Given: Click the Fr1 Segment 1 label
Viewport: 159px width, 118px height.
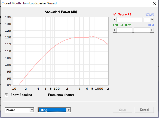Looking at the screenshot, I should [x=122, y=14].
